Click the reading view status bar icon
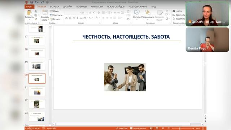 tap(163, 129)
